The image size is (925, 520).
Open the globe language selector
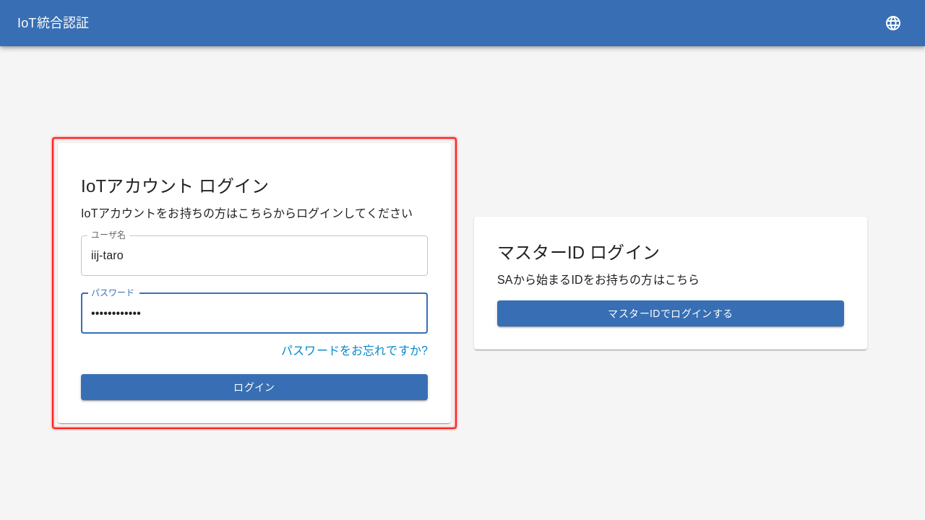click(893, 23)
